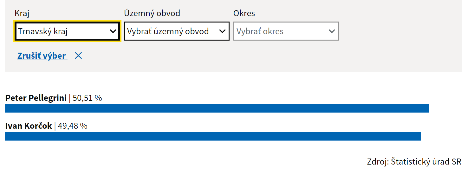
Task: Click the 49,48 % result value
Action: coord(72,126)
